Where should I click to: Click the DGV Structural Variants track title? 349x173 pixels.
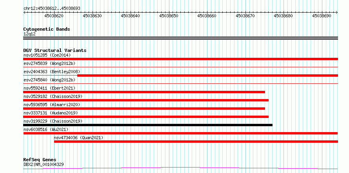[x=55, y=50]
